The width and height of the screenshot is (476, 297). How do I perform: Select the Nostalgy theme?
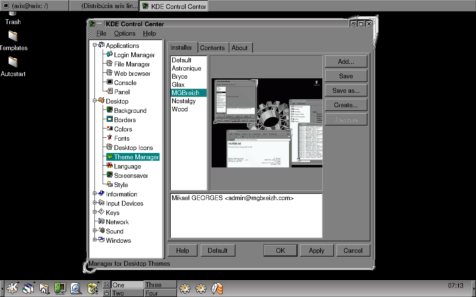pyautogui.click(x=189, y=101)
